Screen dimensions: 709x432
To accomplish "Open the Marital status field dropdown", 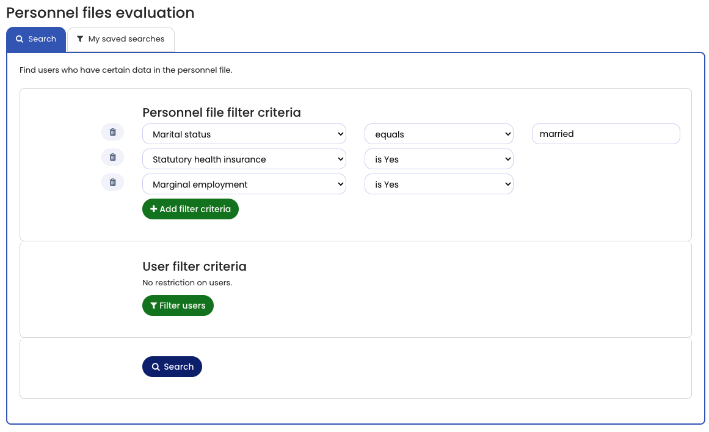I will [244, 134].
